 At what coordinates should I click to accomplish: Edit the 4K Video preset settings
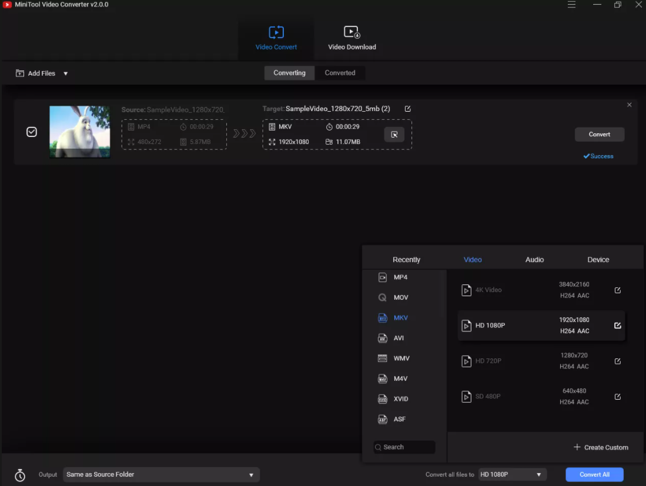pyautogui.click(x=617, y=290)
